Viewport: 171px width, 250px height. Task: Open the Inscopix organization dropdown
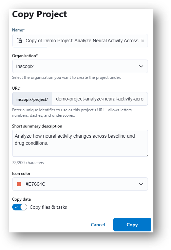80,66
